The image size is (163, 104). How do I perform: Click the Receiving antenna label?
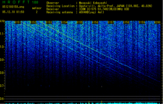[60, 12]
